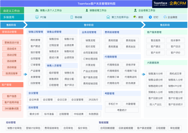Viewport: 188px width, 133px height.
Task: Click the 第三方应用平台 cloud icon
Action: (x=108, y=17)
